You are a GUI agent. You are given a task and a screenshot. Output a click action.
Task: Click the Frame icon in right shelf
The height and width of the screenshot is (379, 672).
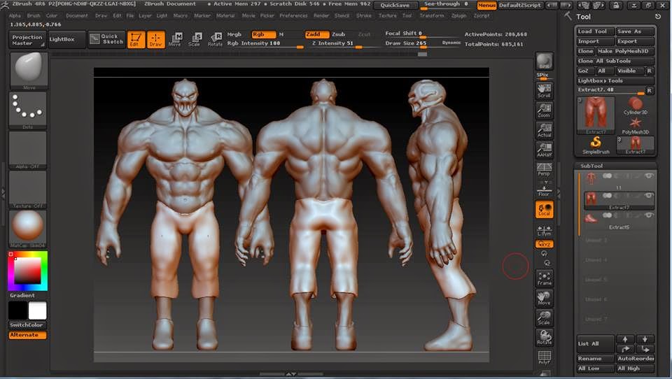[x=545, y=278]
